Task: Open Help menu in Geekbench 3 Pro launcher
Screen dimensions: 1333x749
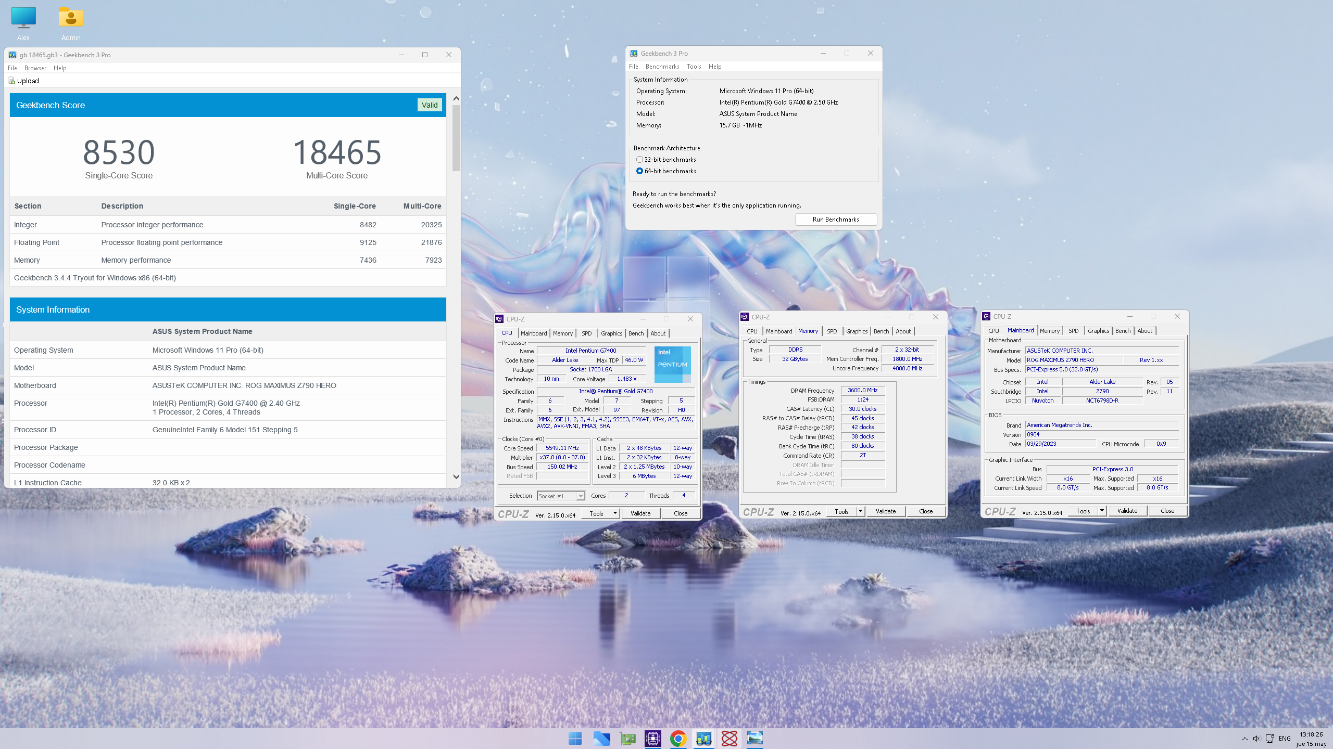Action: pyautogui.click(x=715, y=67)
